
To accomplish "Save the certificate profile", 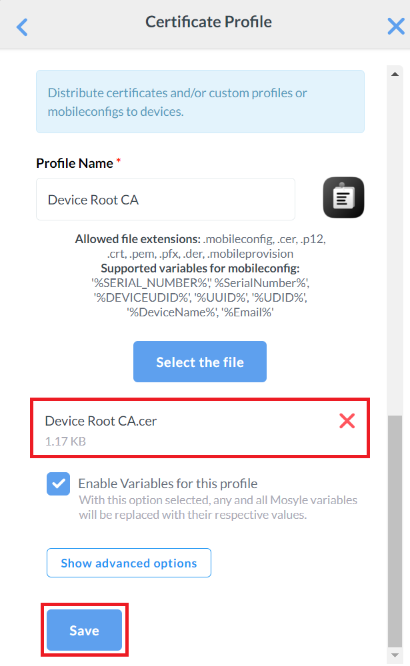I will click(x=84, y=630).
